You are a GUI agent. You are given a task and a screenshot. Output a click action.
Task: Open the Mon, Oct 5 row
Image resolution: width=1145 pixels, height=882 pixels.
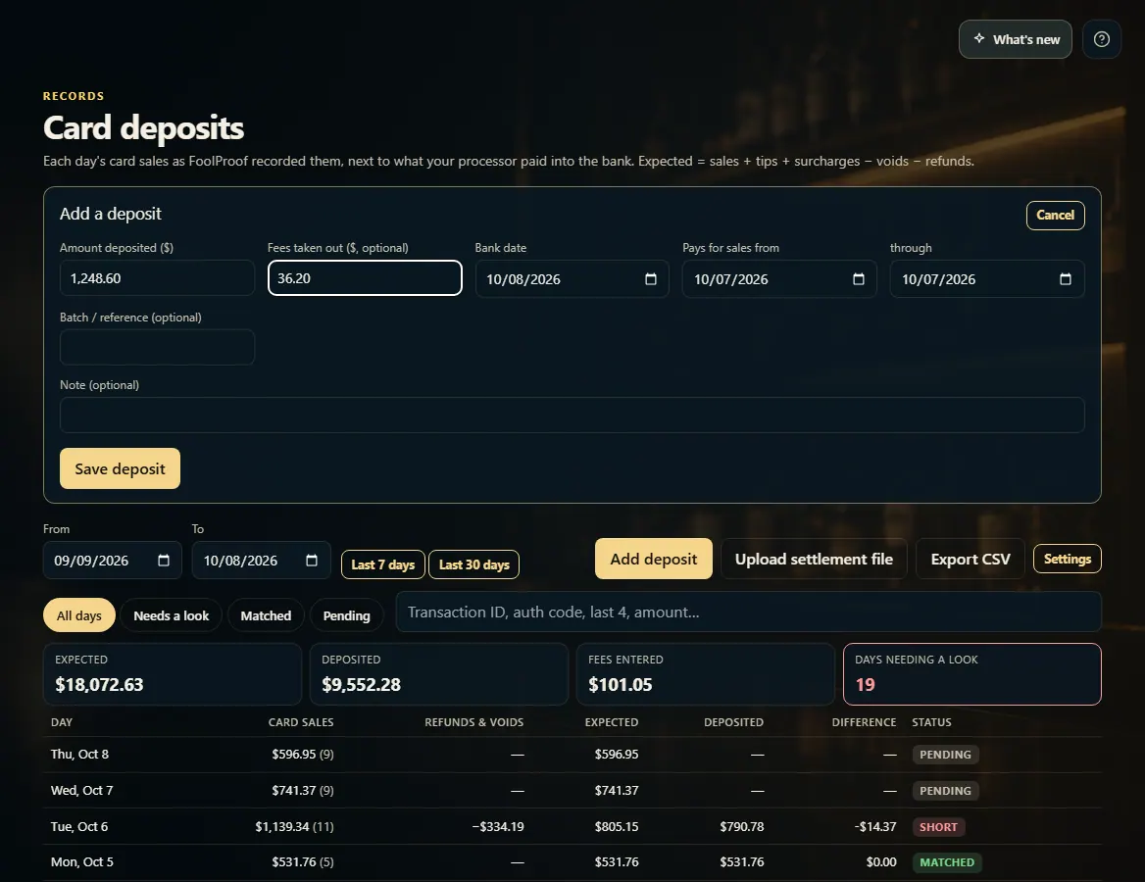(572, 862)
